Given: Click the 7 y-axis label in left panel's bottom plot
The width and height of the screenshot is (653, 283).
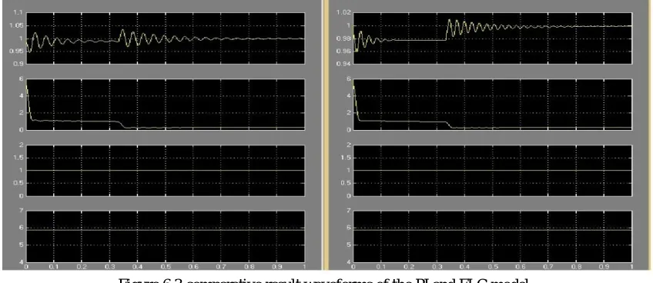Looking at the screenshot, I should point(22,211).
